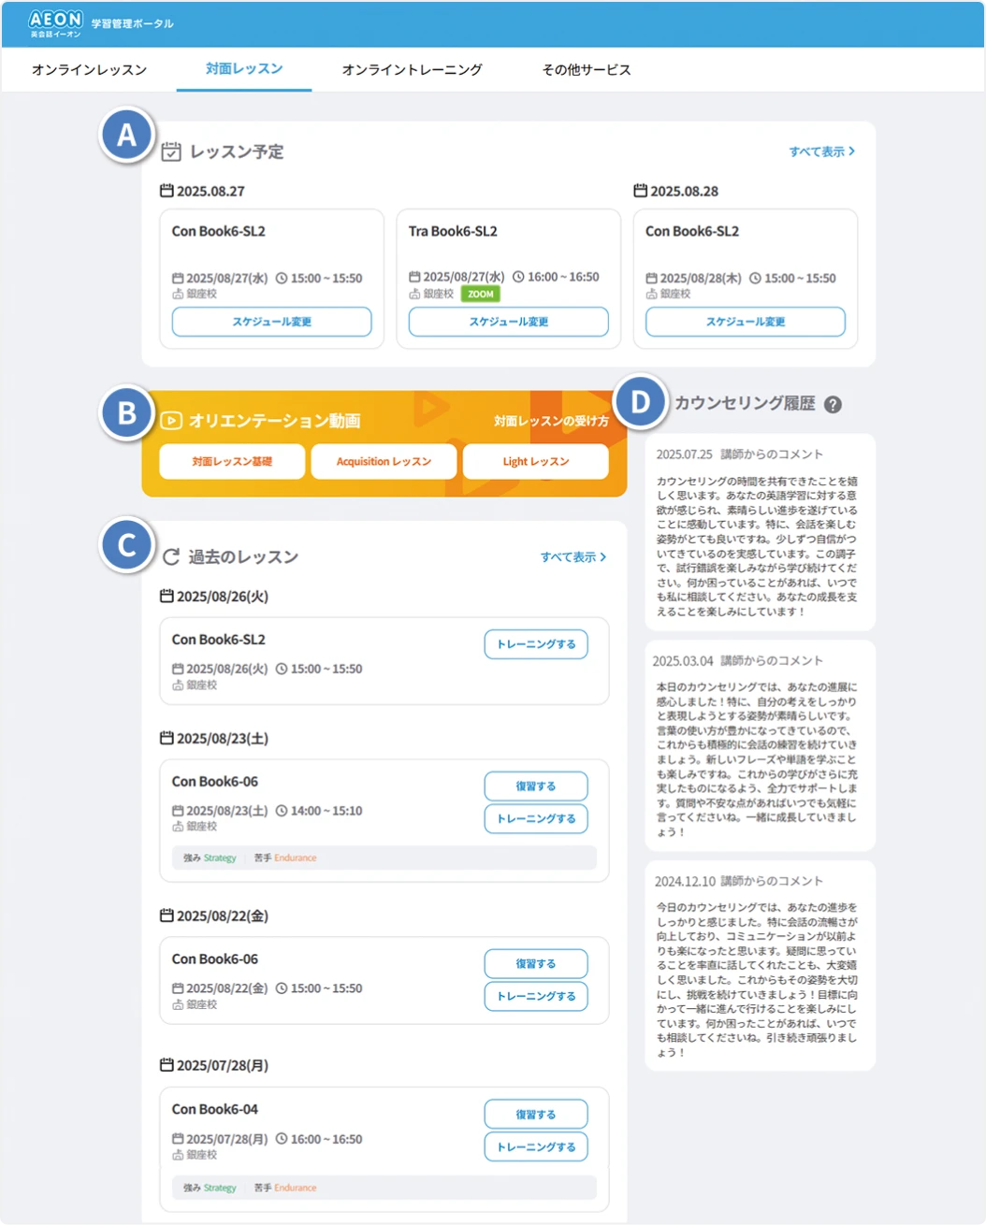Viewport: 986px width, 1225px height.
Task: Switch to オンラインレッスン tab
Action: [90, 70]
